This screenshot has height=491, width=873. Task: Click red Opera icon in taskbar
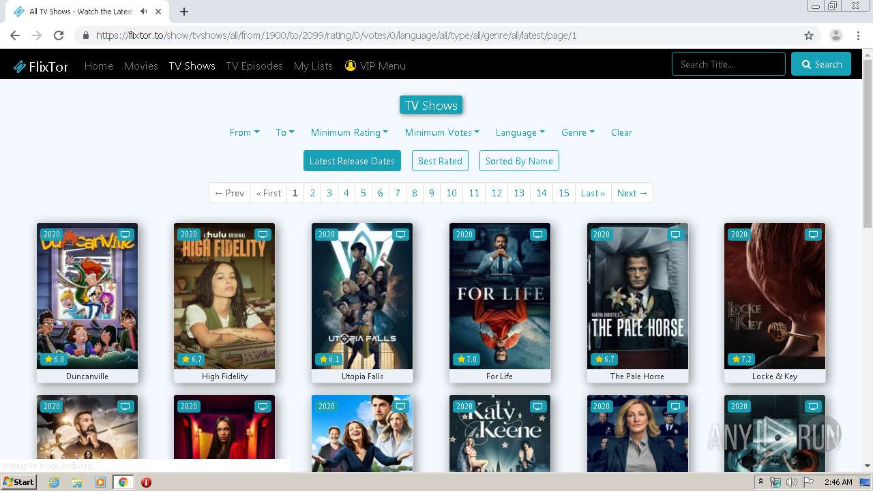point(146,482)
